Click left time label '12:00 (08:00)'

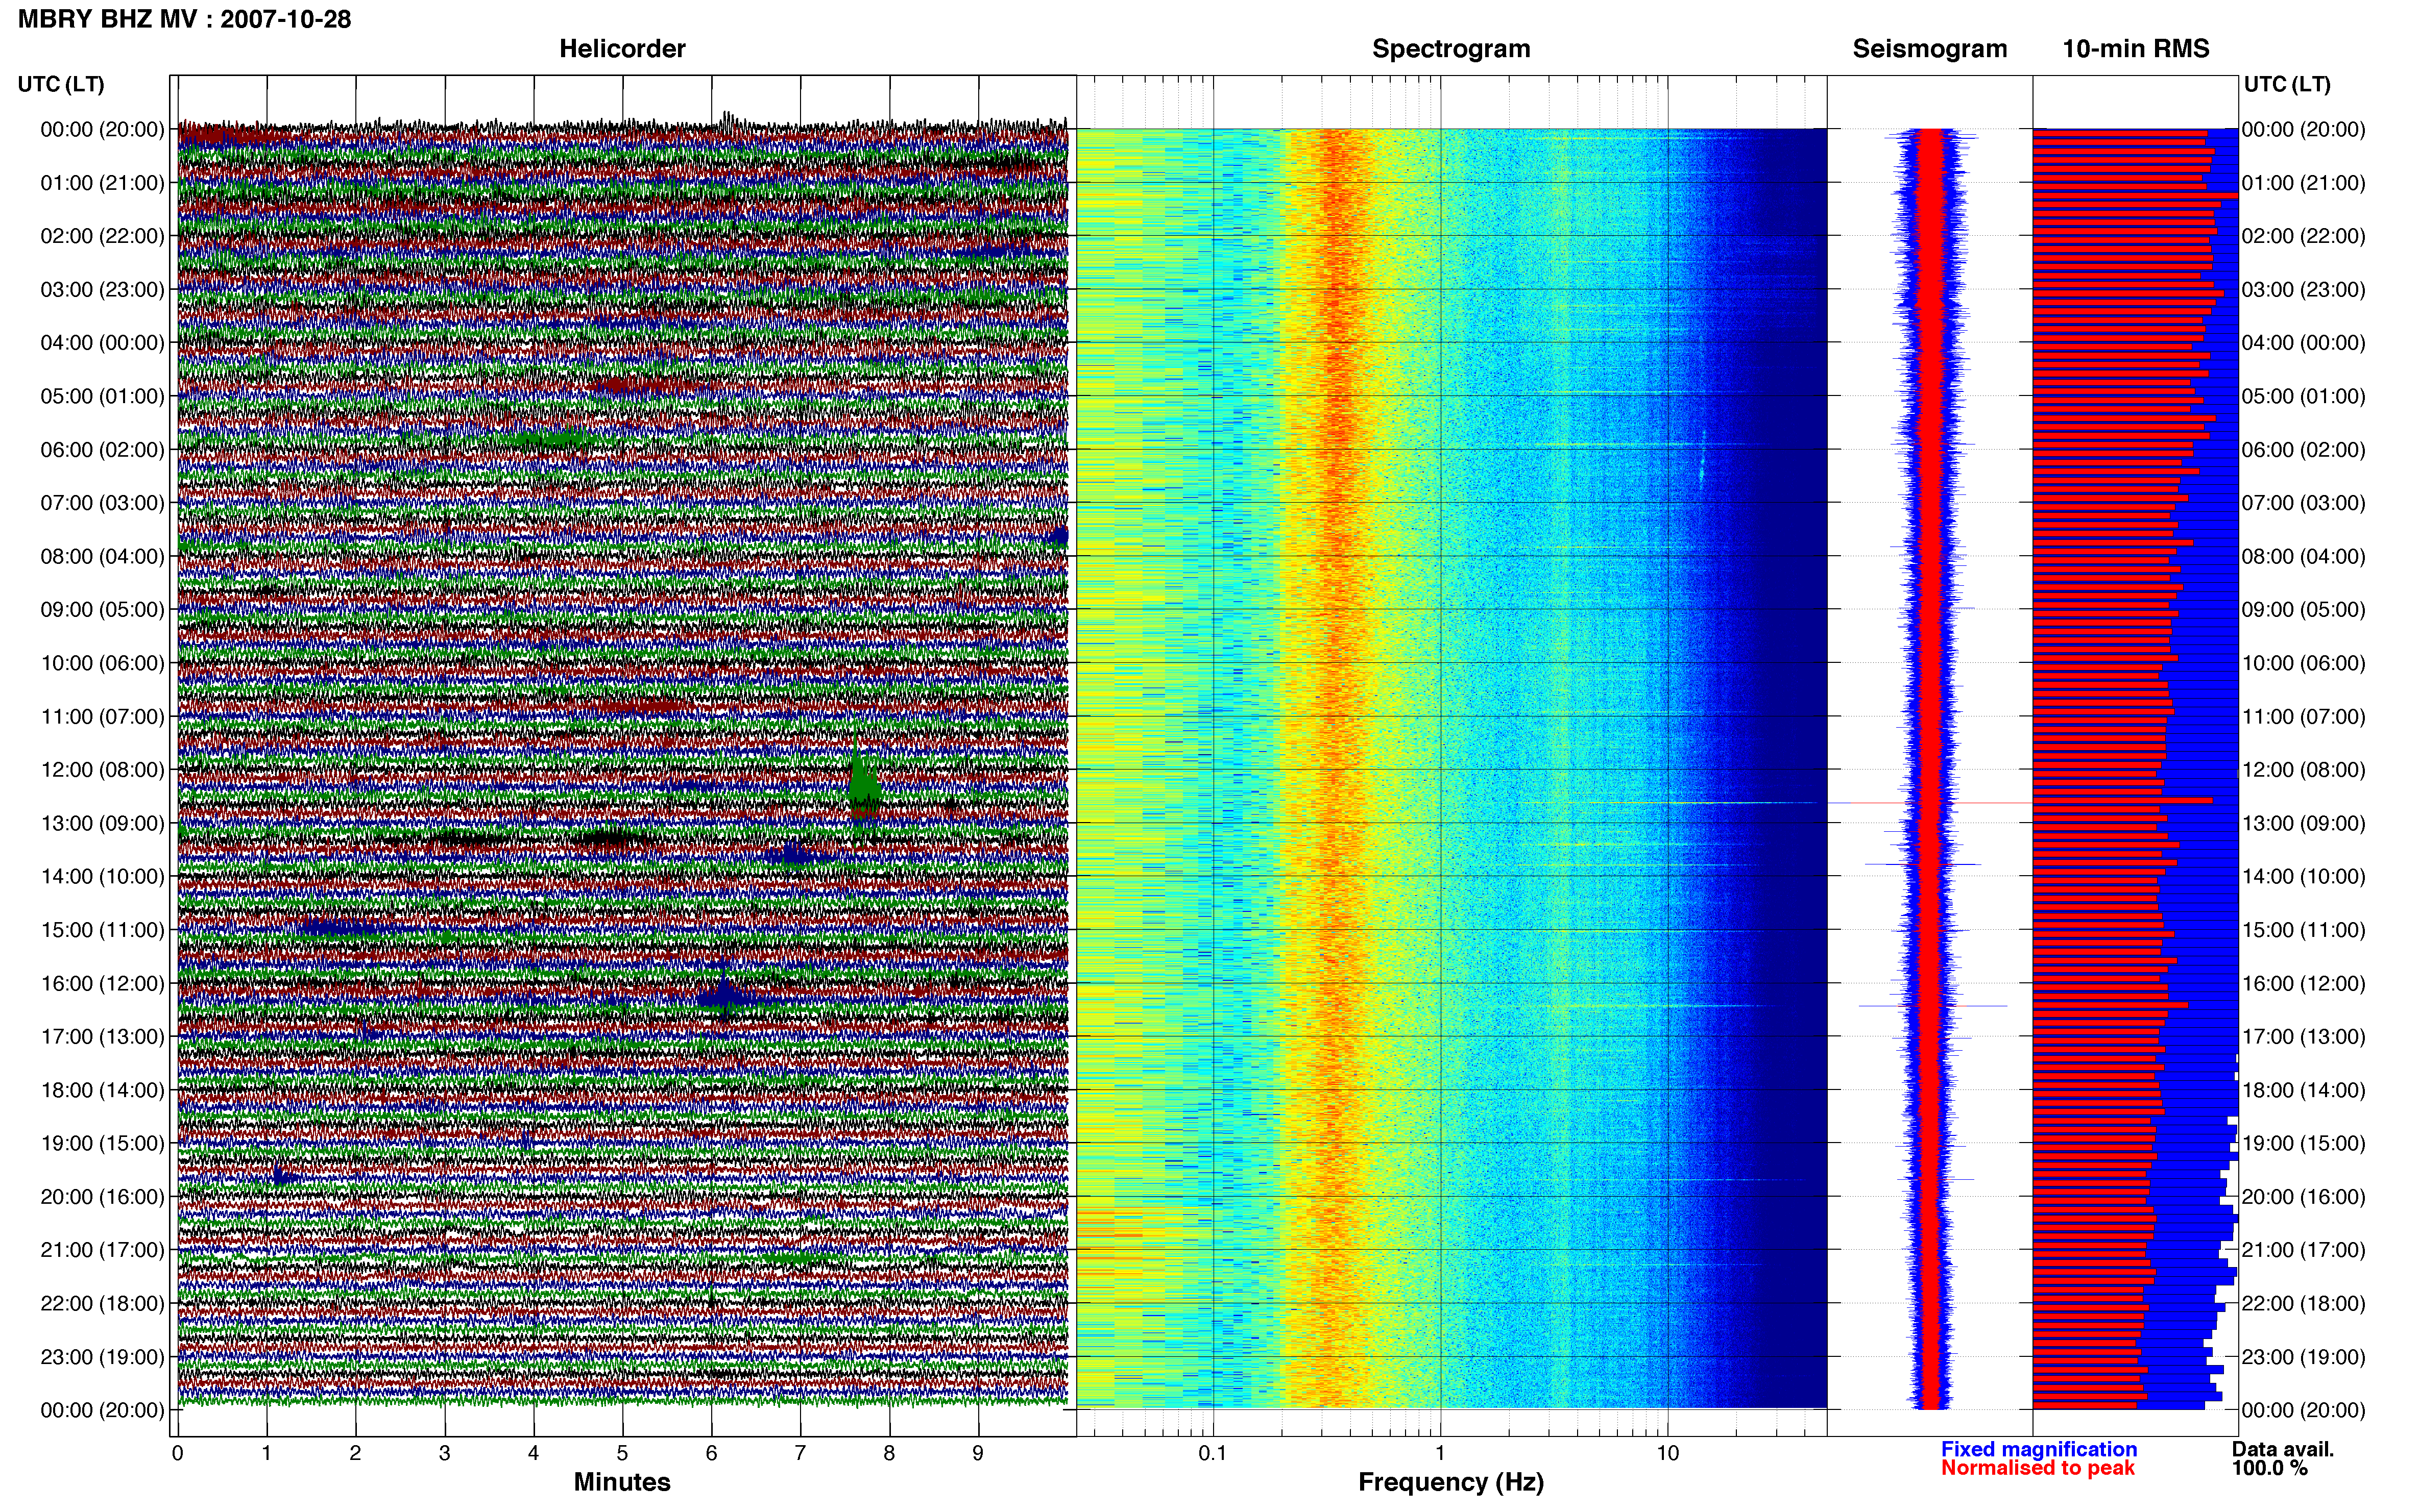102,770
